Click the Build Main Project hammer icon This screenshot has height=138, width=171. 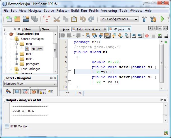click(144, 19)
